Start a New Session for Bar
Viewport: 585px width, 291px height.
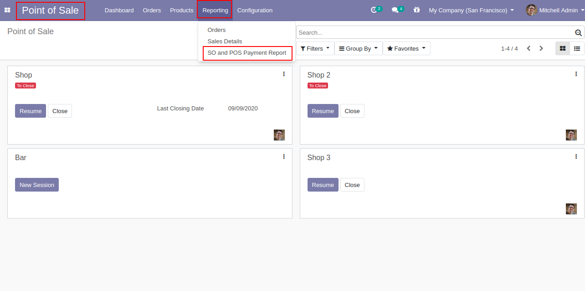[x=37, y=185]
